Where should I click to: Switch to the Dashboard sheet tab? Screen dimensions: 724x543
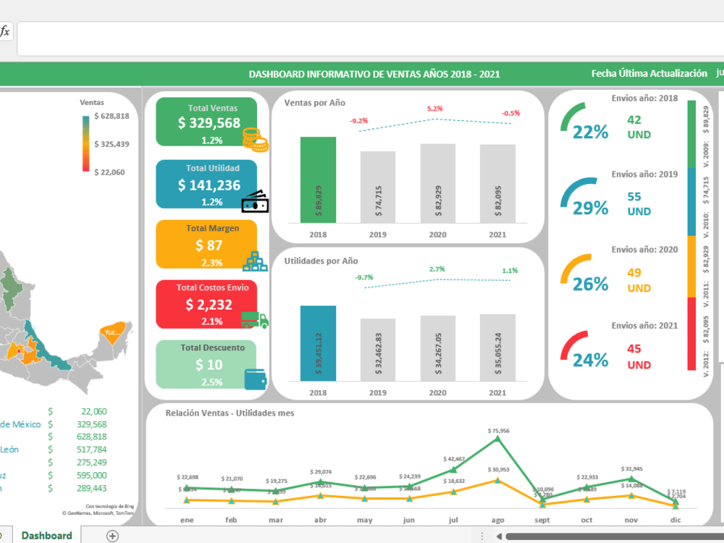pyautogui.click(x=46, y=535)
